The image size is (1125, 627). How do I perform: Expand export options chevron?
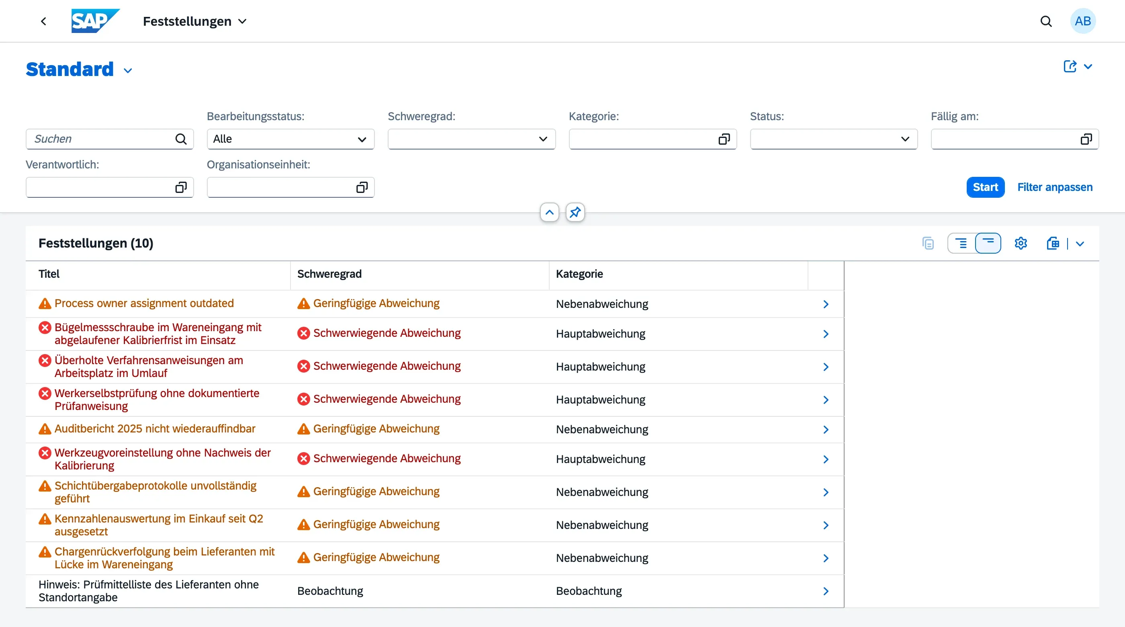(x=1080, y=244)
